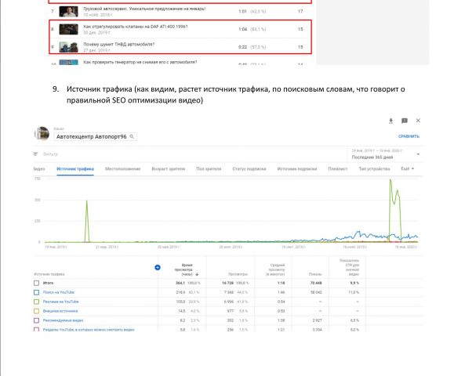Click the 11,0 % CTR value
This screenshot has height=376, width=454.
354,292
